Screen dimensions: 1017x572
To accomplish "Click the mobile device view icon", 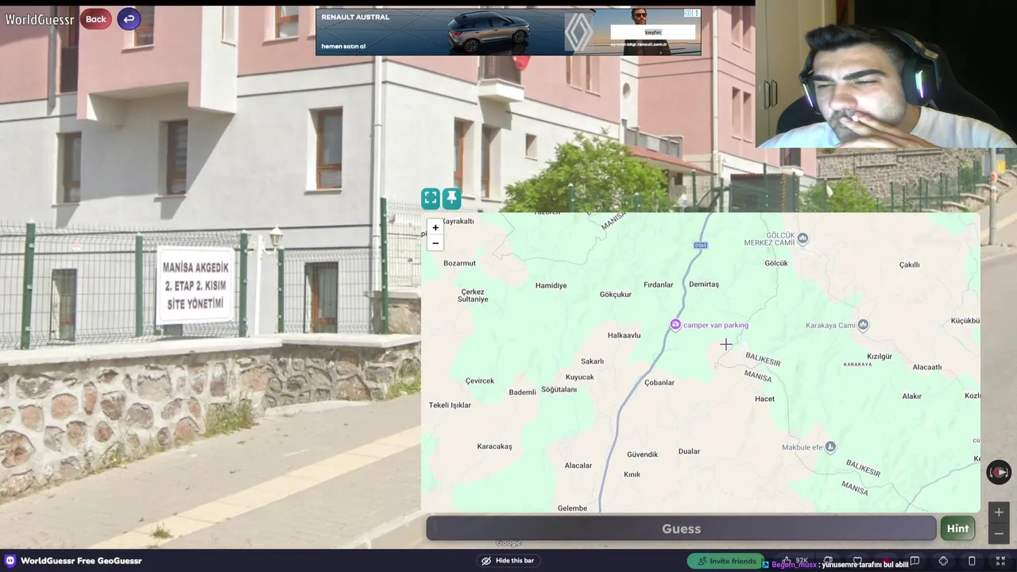I will [972, 562].
